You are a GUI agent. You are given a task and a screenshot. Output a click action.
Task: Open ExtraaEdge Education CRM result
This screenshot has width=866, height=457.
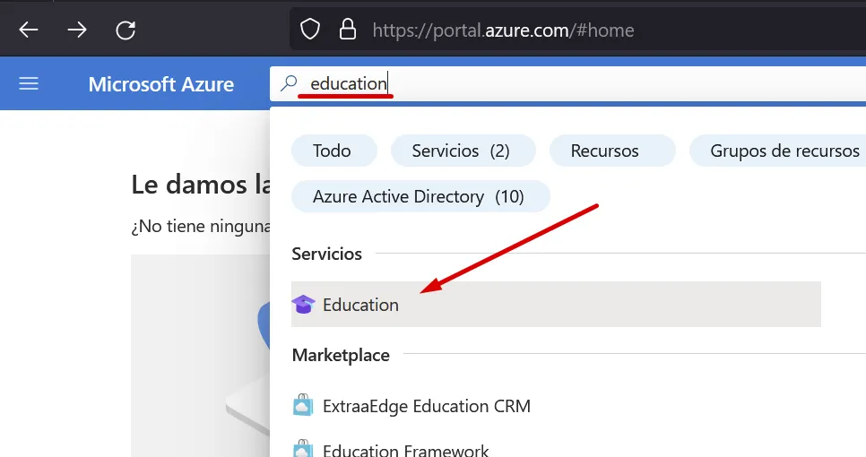click(427, 406)
